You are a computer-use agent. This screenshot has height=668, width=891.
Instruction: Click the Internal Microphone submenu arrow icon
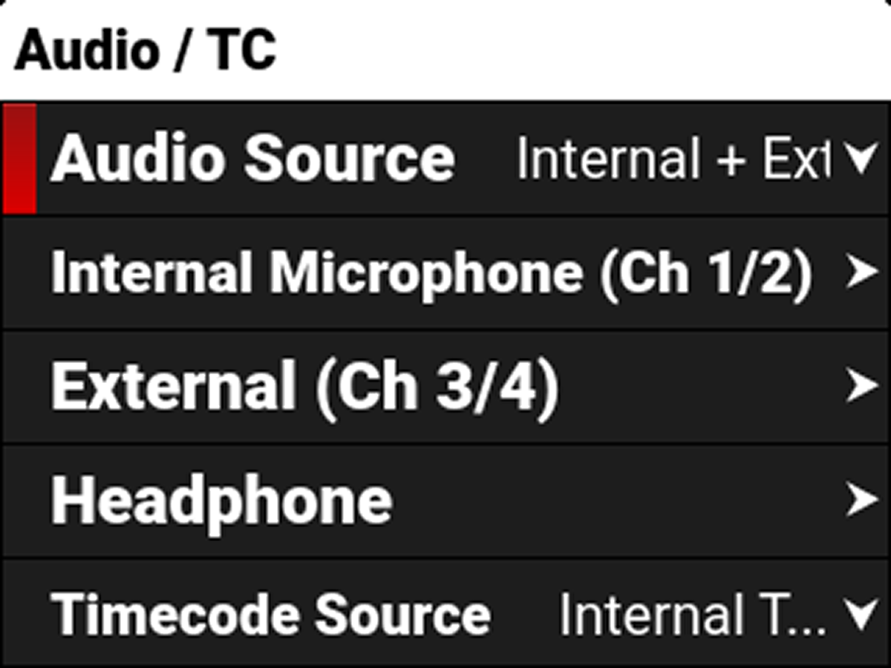coord(861,273)
